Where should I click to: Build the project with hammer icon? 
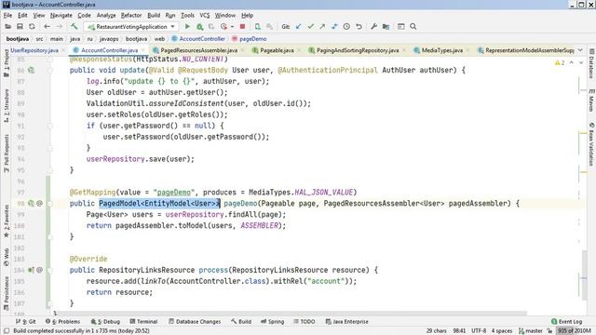74,27
